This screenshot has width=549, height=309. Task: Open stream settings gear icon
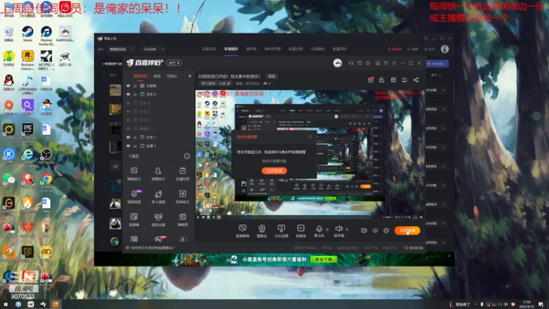(x=386, y=231)
